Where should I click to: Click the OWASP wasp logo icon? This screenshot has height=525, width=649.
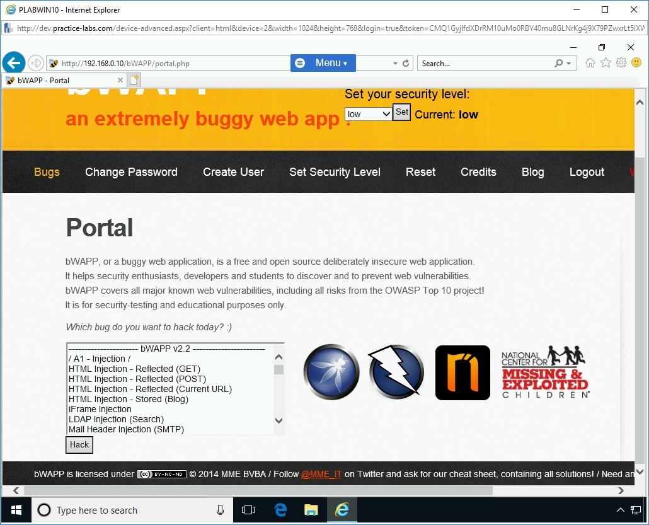(331, 372)
